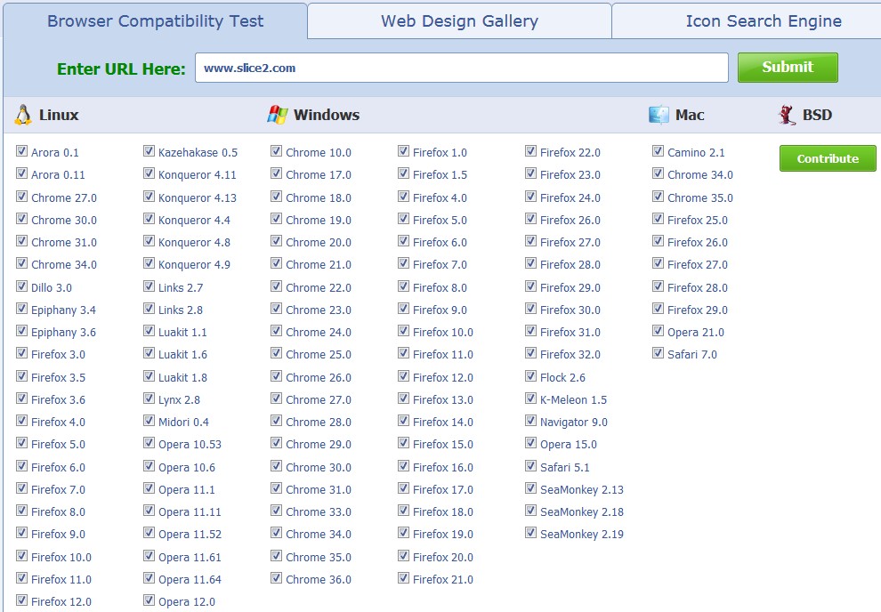Uncheck the Firefox 21.0 checkbox

tap(403, 577)
